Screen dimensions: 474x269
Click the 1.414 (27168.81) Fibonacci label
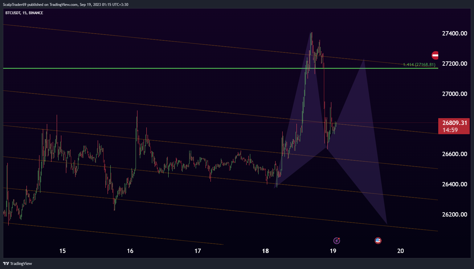[x=419, y=64]
